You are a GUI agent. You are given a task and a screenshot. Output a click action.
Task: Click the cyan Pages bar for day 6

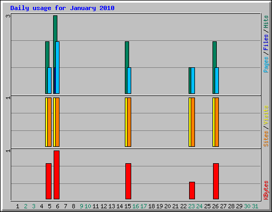pos(57,67)
